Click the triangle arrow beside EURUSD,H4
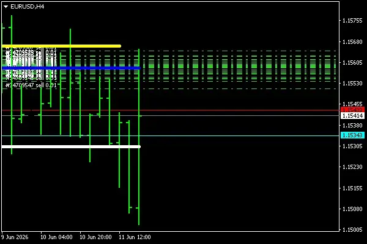The width and height of the screenshot is (367, 244). [x=6, y=7]
